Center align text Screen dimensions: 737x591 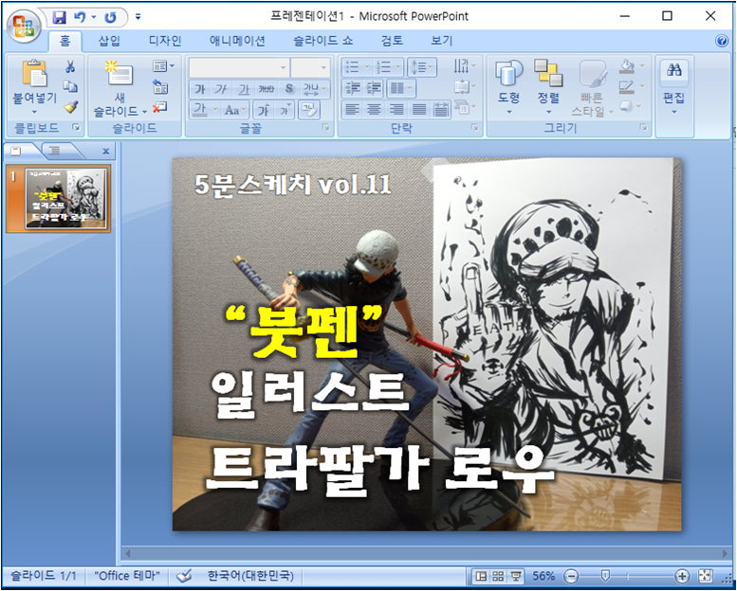(374, 110)
